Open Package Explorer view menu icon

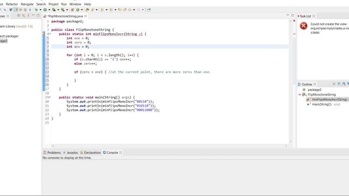[x=28, y=16]
